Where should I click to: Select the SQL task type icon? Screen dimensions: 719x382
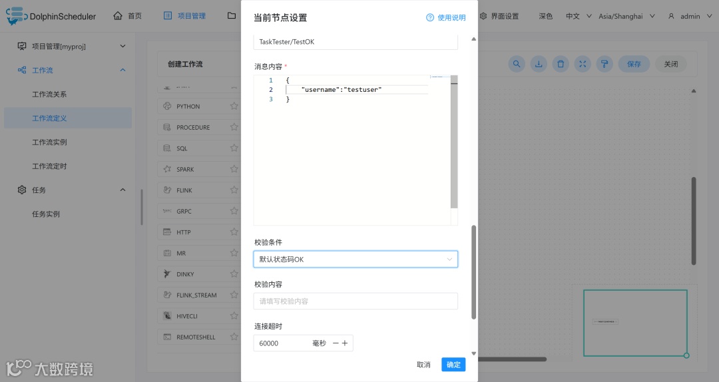point(167,148)
